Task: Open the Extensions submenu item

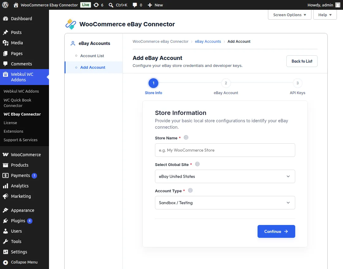Action: [x=13, y=131]
